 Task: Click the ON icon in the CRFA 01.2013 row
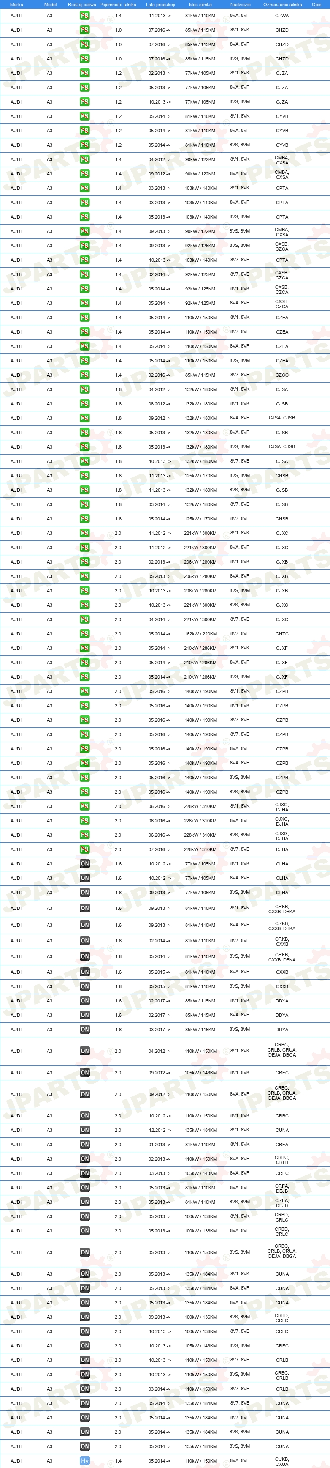tap(84, 1144)
